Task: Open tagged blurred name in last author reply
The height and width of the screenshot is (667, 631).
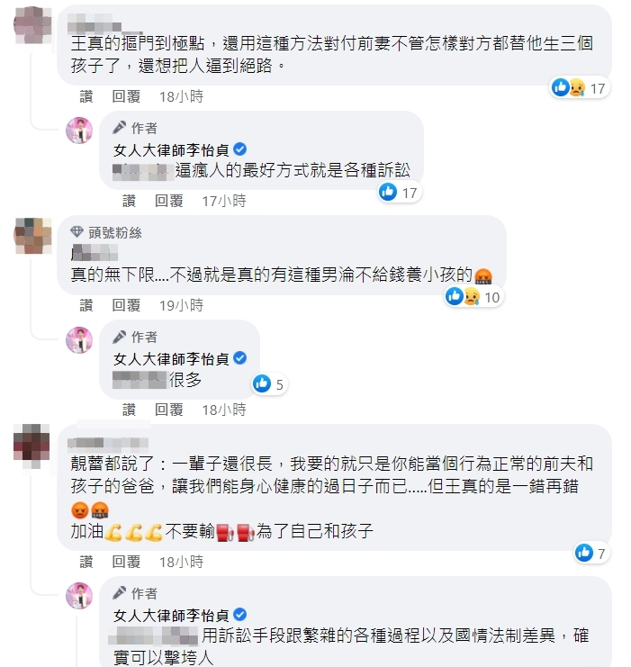Action: [x=153, y=636]
